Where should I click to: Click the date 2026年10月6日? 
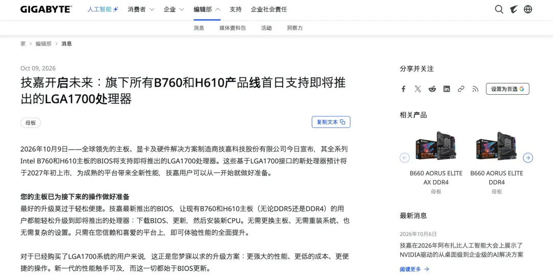[418, 234]
